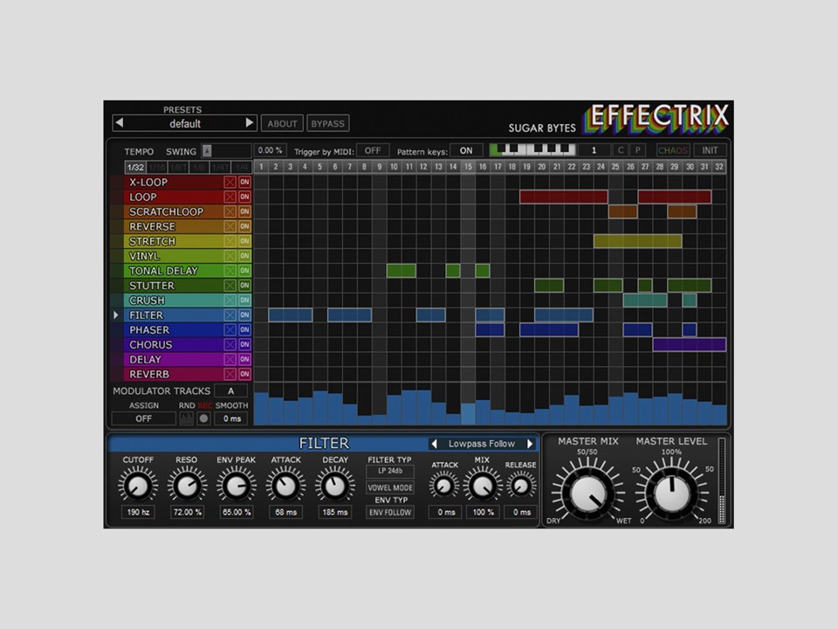
Task: Toggle the ON switch for LOOP
Action: pyautogui.click(x=244, y=197)
